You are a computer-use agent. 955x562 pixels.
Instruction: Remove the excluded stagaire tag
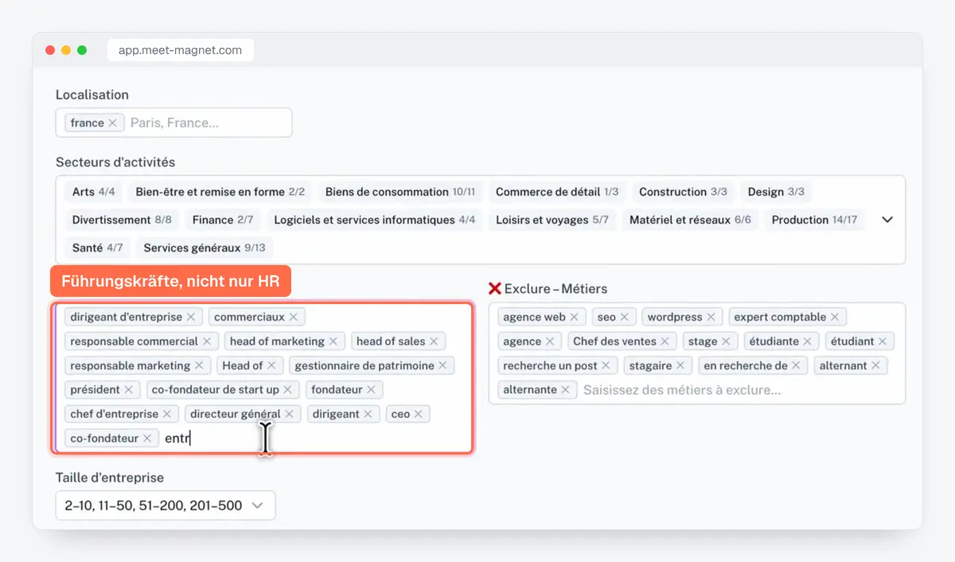(680, 365)
